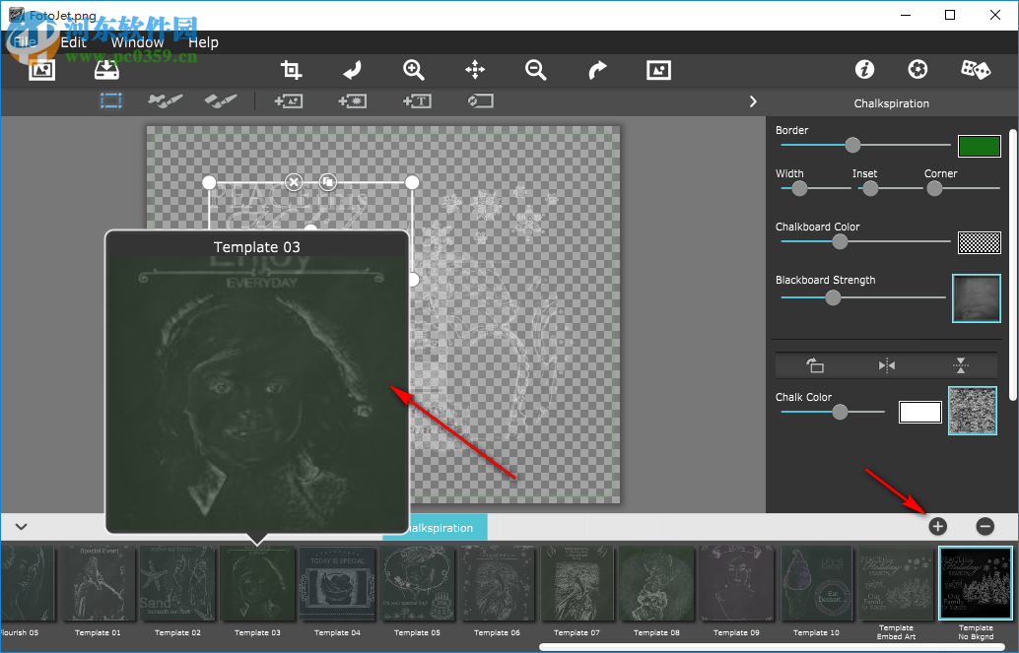1019x653 pixels.
Task: Click the redo arrow icon
Action: [597, 69]
